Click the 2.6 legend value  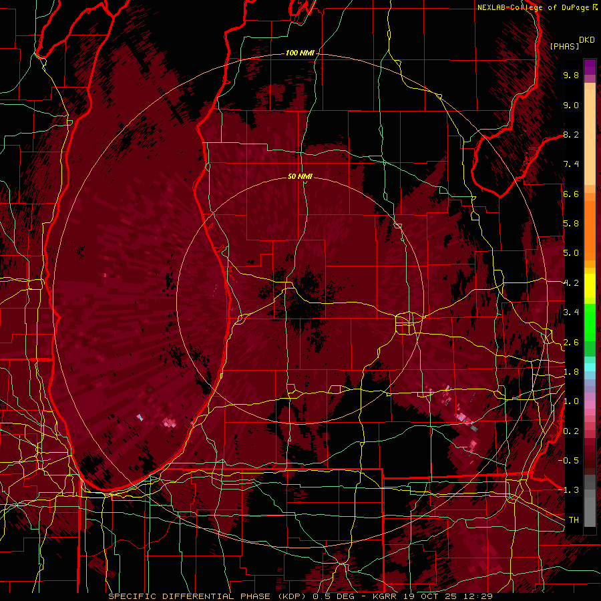point(571,343)
